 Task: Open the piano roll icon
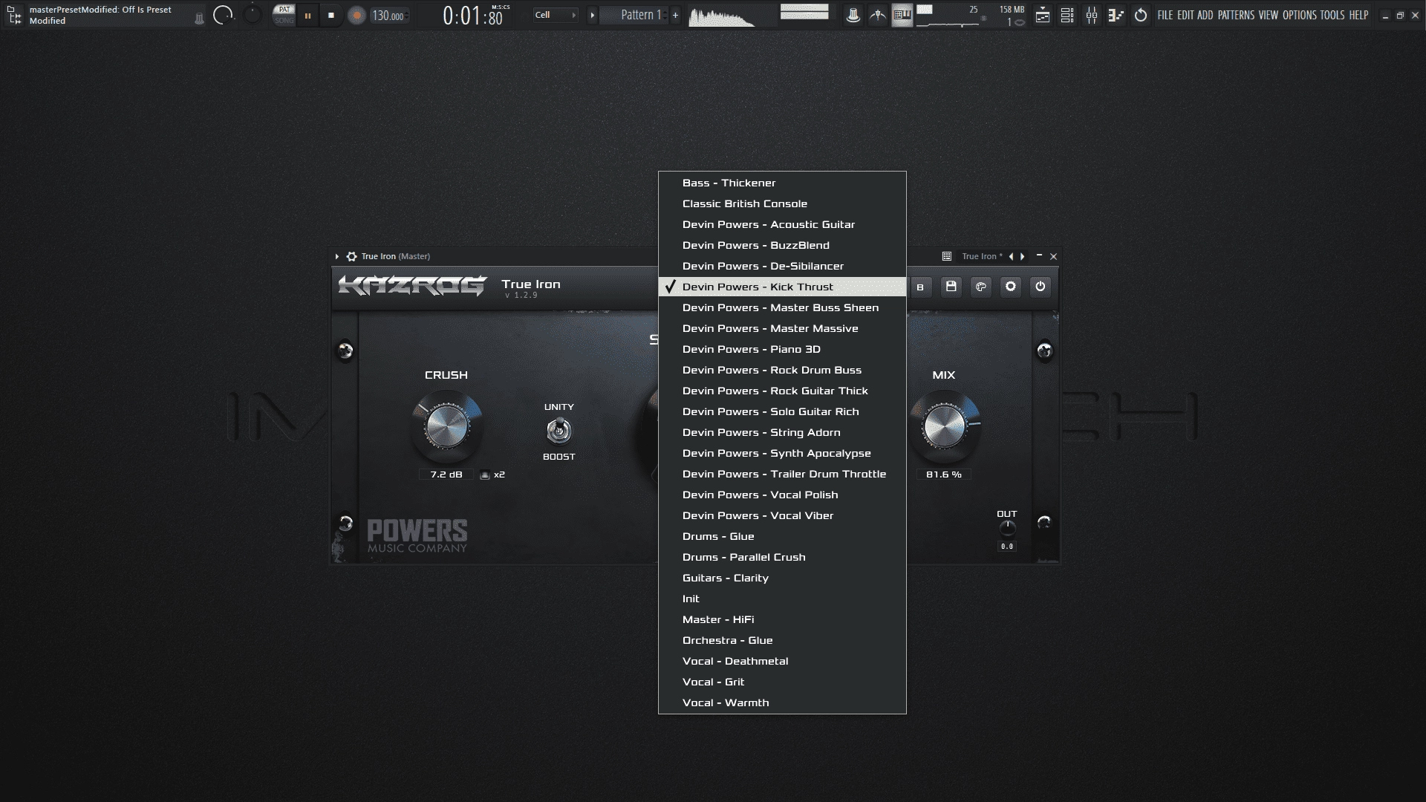point(1116,15)
